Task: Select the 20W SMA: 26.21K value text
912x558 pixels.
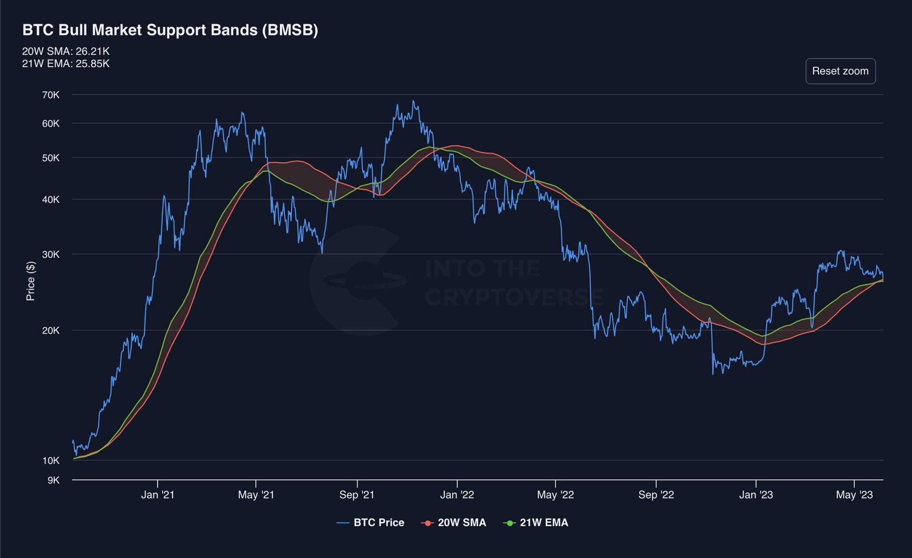Action: click(66, 52)
